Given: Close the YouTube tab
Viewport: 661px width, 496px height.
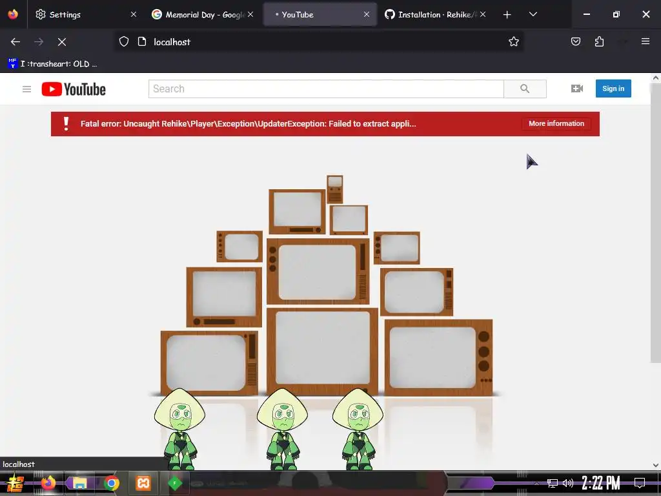Looking at the screenshot, I should 367,14.
